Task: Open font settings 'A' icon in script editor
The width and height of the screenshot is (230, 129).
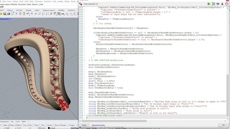Action: [222, 4]
